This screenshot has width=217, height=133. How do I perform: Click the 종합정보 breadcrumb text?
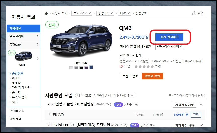click(141, 13)
